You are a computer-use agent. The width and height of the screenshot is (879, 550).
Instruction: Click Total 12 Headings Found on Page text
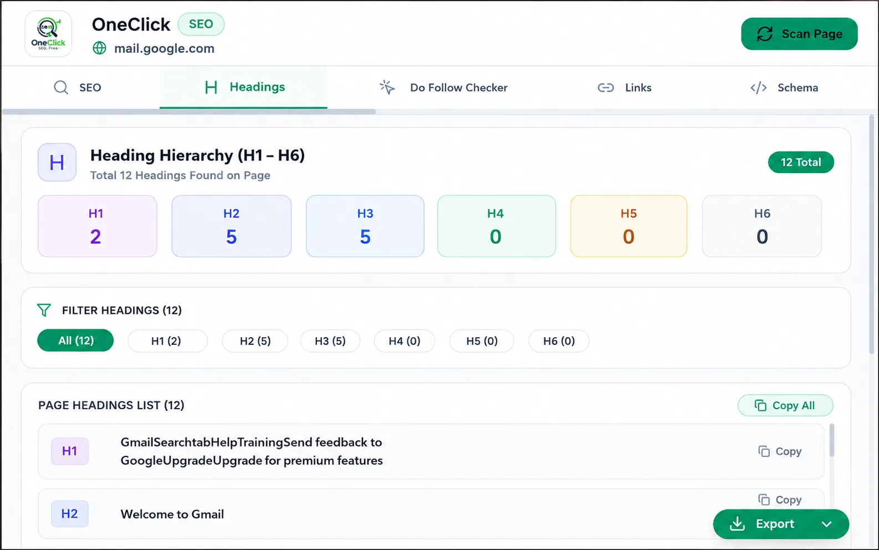click(x=180, y=175)
